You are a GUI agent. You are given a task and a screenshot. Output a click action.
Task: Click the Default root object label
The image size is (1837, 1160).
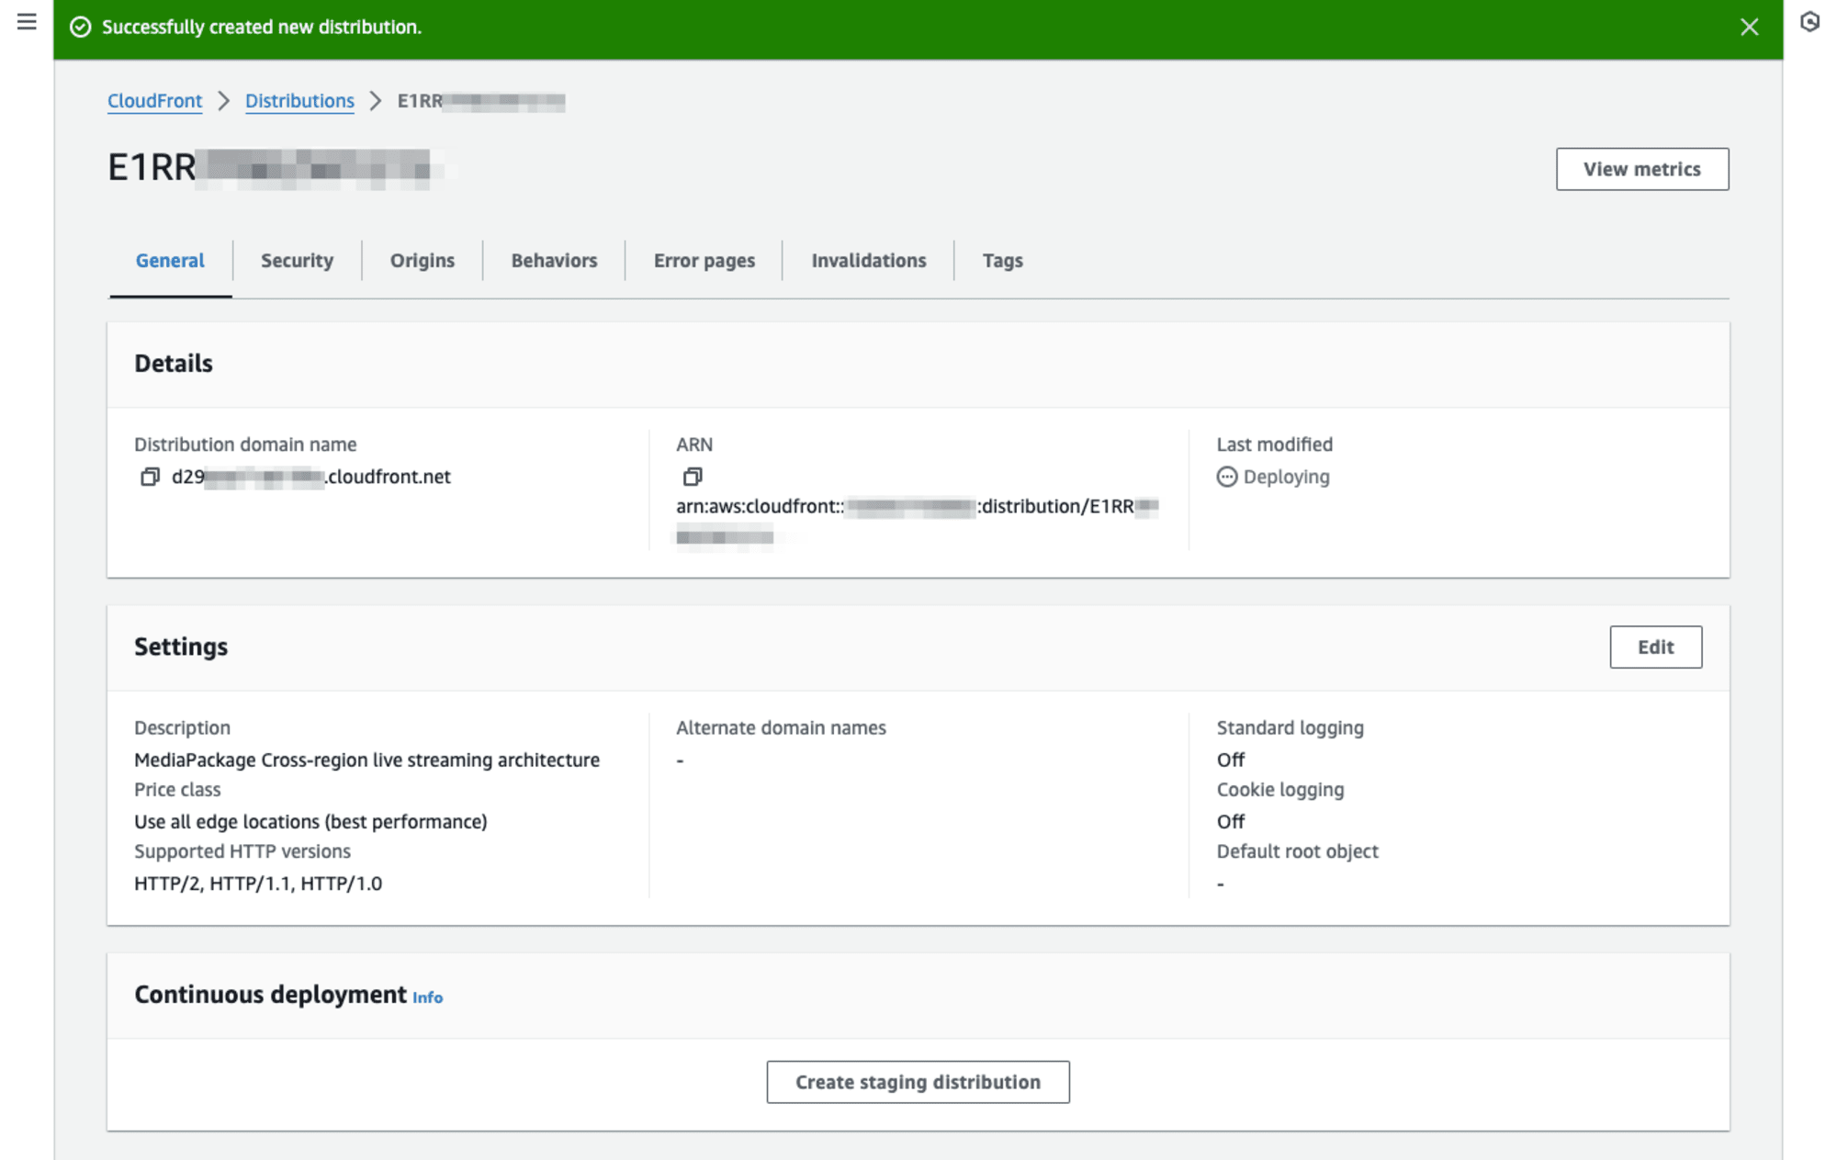pos(1297,851)
